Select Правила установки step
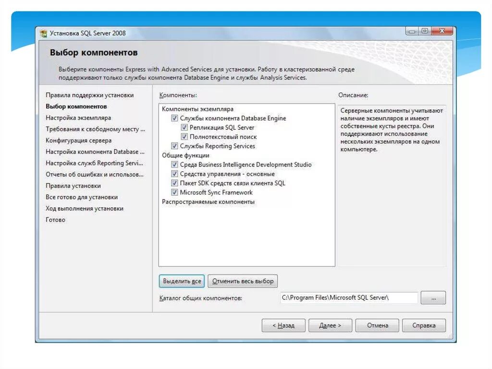The image size is (492, 369). (74, 186)
